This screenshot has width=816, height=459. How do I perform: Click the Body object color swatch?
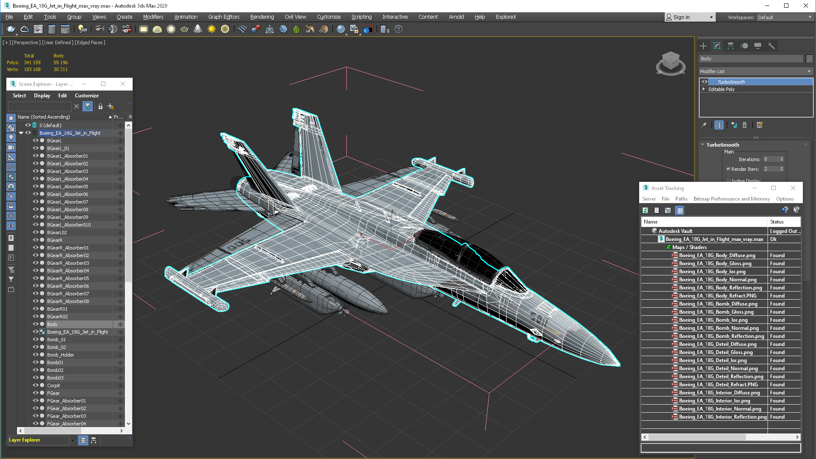point(809,59)
